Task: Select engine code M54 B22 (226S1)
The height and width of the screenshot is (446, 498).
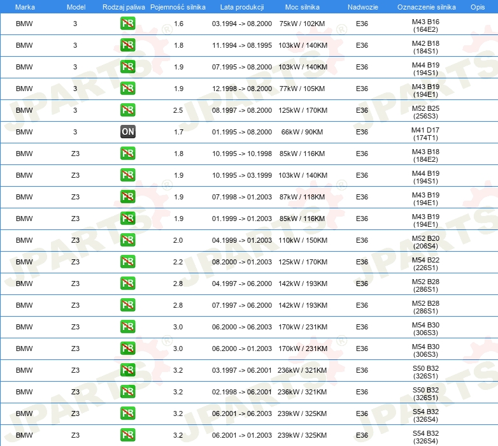Action: (425, 264)
